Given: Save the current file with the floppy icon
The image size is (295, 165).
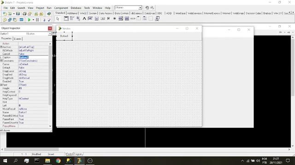Looking at the screenshot, I should [x=18, y=14].
